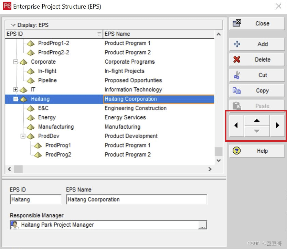Image resolution: width=287 pixels, height=249 pixels.
Task: Browse for Responsible Manager with ellipsis button
Action: click(202, 225)
